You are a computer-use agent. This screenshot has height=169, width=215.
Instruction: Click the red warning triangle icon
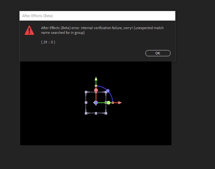(29, 30)
